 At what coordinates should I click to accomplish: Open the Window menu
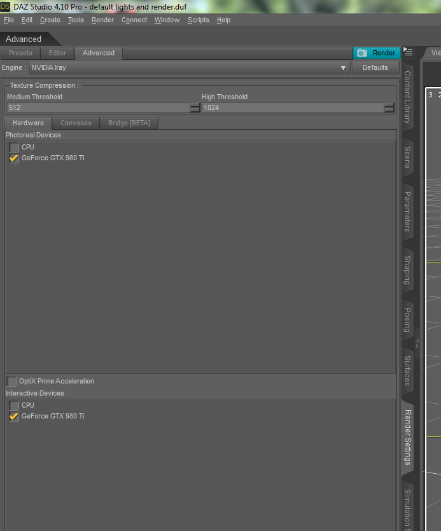tap(167, 20)
